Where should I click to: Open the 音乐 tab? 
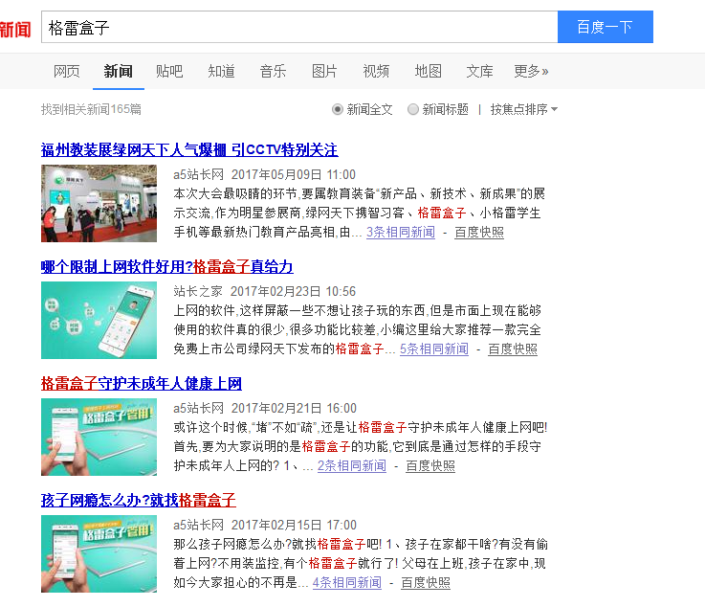pyautogui.click(x=273, y=71)
